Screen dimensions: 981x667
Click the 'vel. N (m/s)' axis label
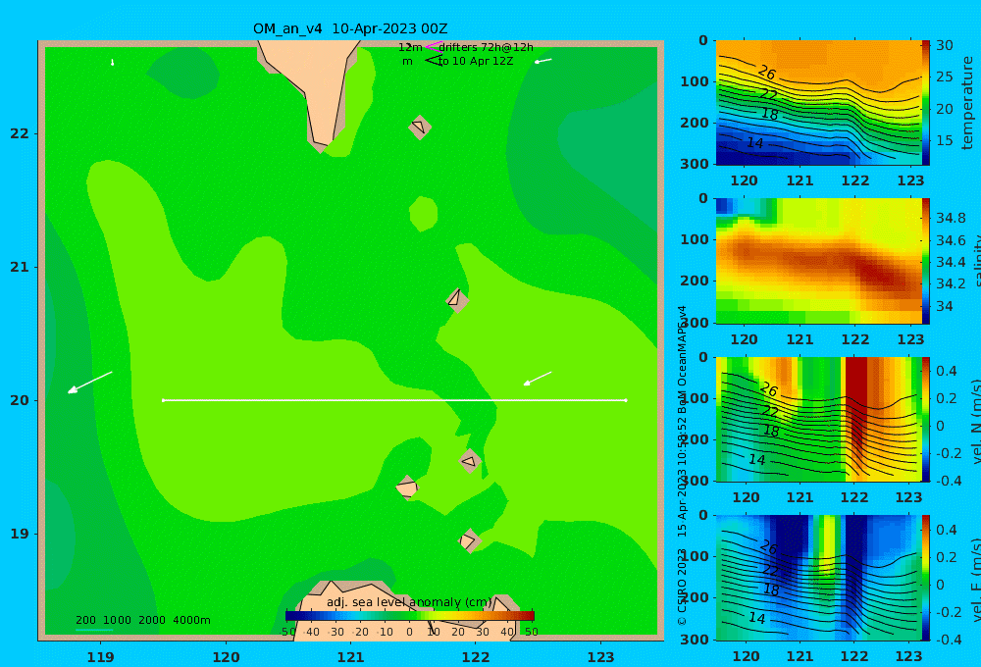(975, 421)
